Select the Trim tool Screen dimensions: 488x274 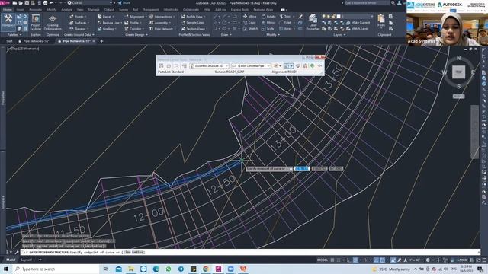[x=284, y=17]
